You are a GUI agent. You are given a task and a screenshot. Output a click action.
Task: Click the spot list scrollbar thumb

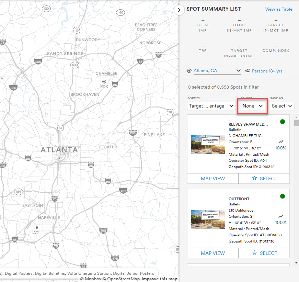296,123
